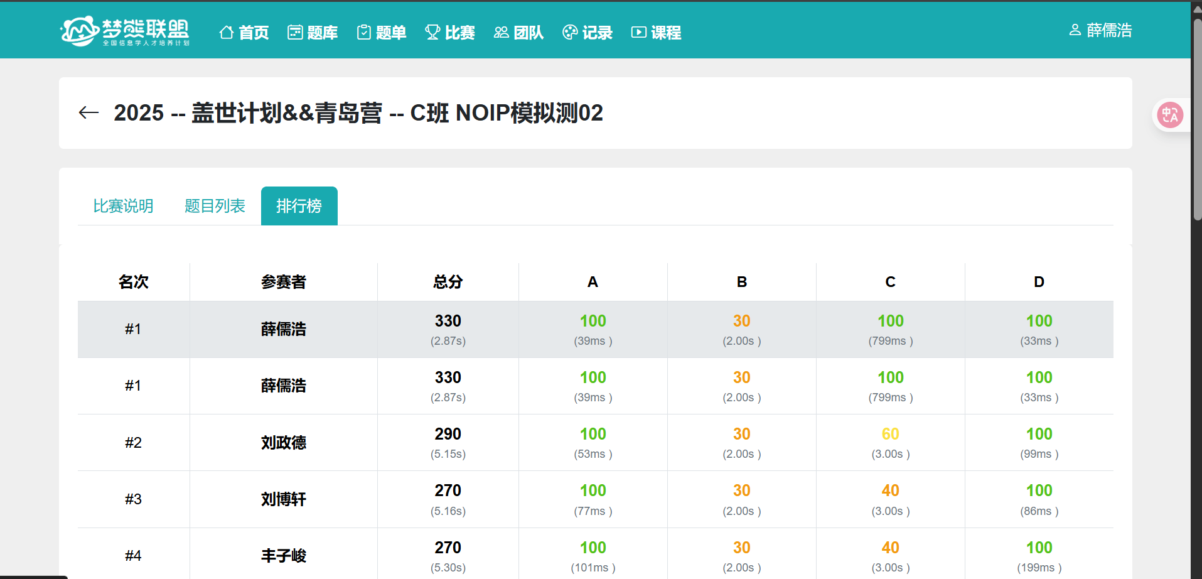Open the 比赛 contests nav item
Image resolution: width=1202 pixels, height=579 pixels.
coord(450,33)
